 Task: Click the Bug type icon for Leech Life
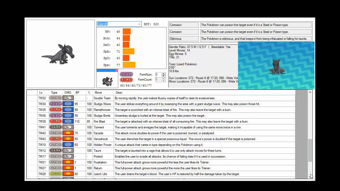[56, 174]
